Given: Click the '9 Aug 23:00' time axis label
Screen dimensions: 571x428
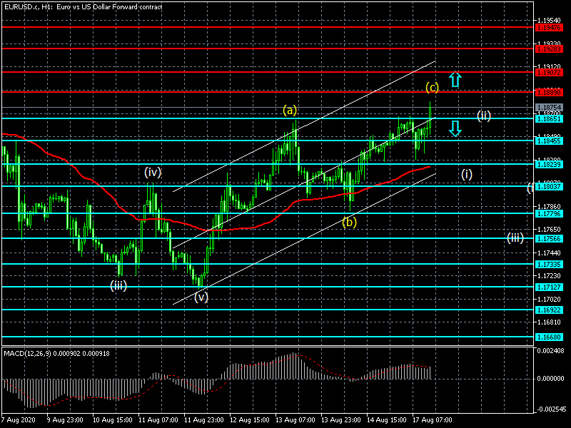Looking at the screenshot, I should point(65,419).
